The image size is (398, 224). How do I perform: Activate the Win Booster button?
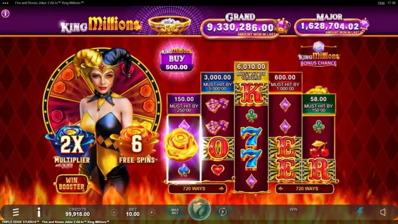click(x=71, y=183)
